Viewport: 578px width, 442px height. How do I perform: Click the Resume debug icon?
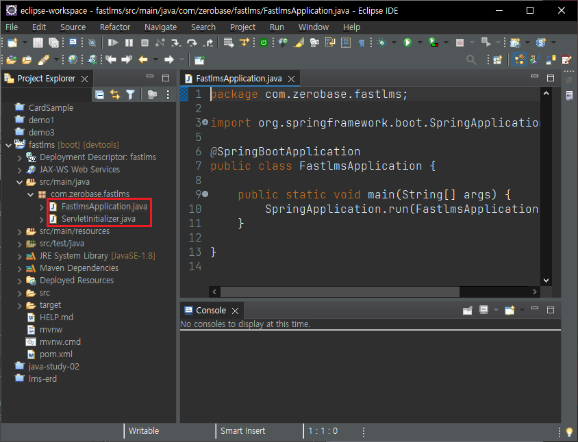point(113,42)
